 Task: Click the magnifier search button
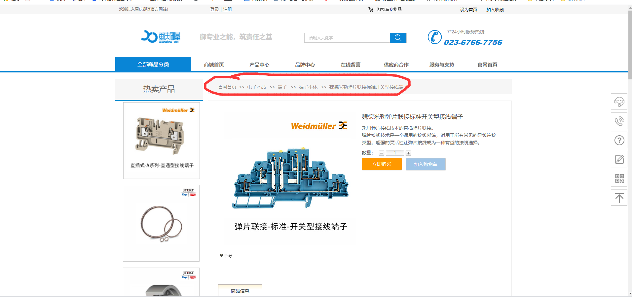click(x=398, y=38)
